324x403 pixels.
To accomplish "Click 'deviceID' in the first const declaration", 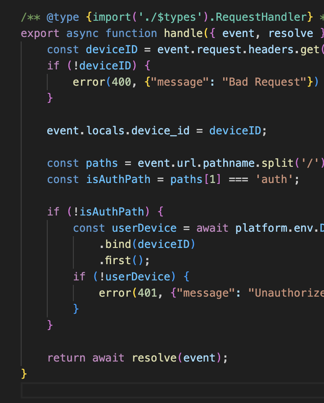I will click(x=112, y=49).
